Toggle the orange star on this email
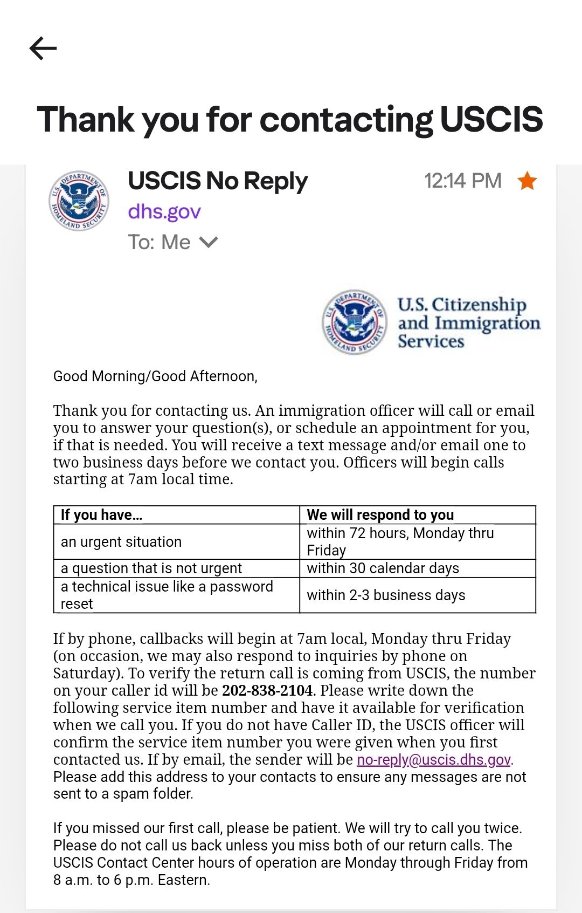The height and width of the screenshot is (913, 582). (x=527, y=181)
